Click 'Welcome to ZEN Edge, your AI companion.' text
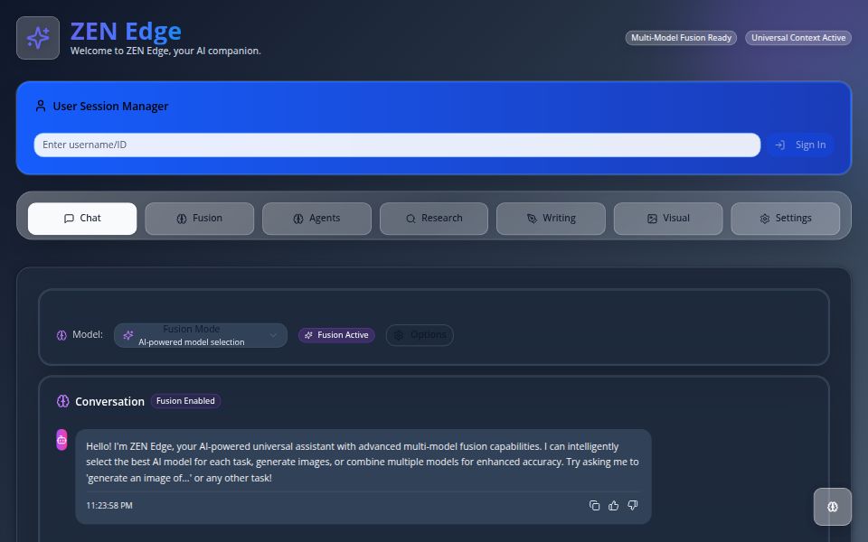This screenshot has width=868, height=542. pos(165,51)
